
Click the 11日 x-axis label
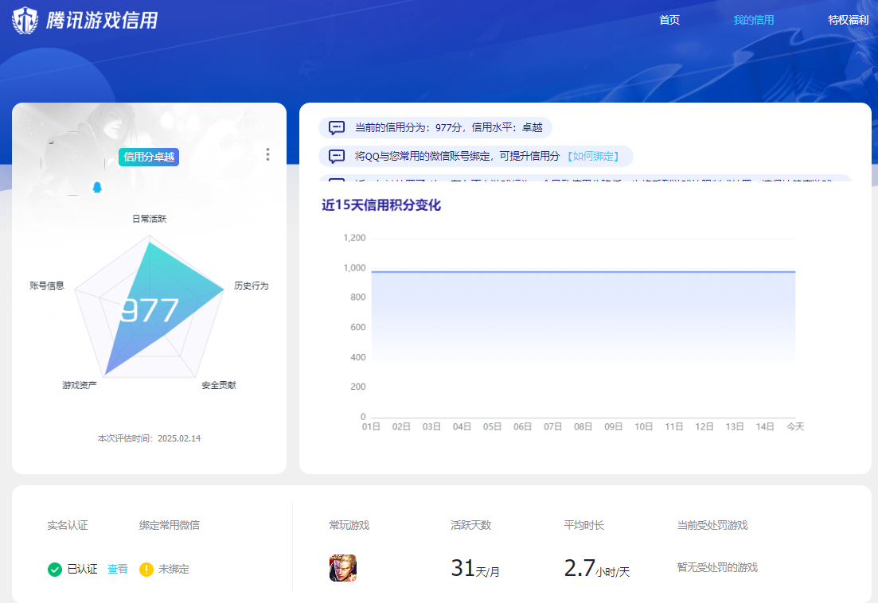click(x=674, y=427)
